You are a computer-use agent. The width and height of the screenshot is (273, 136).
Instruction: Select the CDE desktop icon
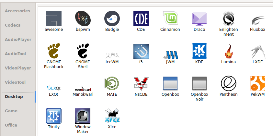pyautogui.click(x=141, y=18)
